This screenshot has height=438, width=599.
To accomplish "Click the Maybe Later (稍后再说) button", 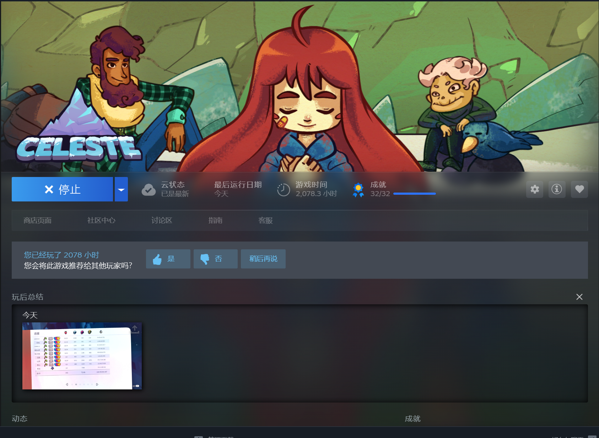I will (x=263, y=259).
